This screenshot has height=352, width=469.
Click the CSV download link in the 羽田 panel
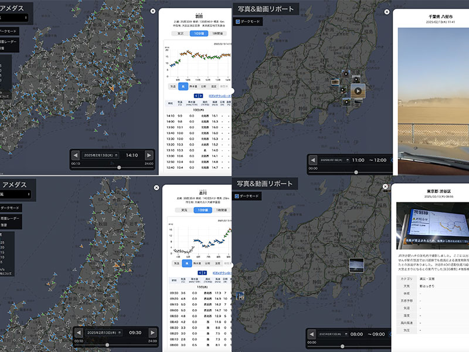(x=221, y=95)
